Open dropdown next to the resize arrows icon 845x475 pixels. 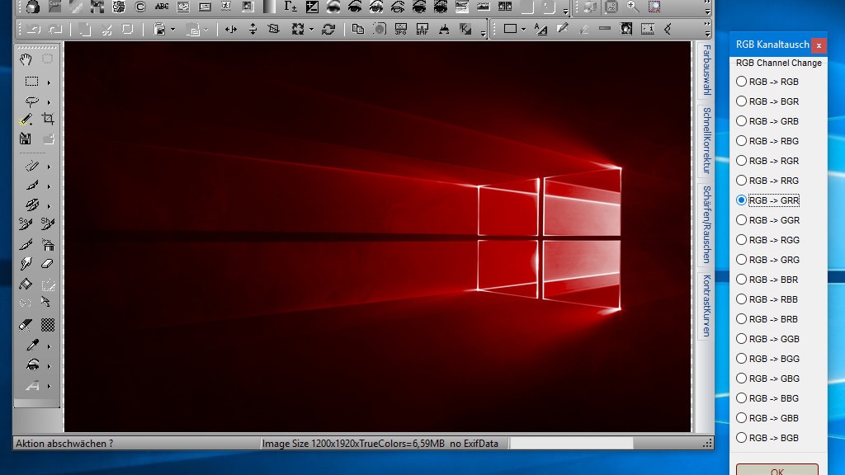click(x=311, y=30)
